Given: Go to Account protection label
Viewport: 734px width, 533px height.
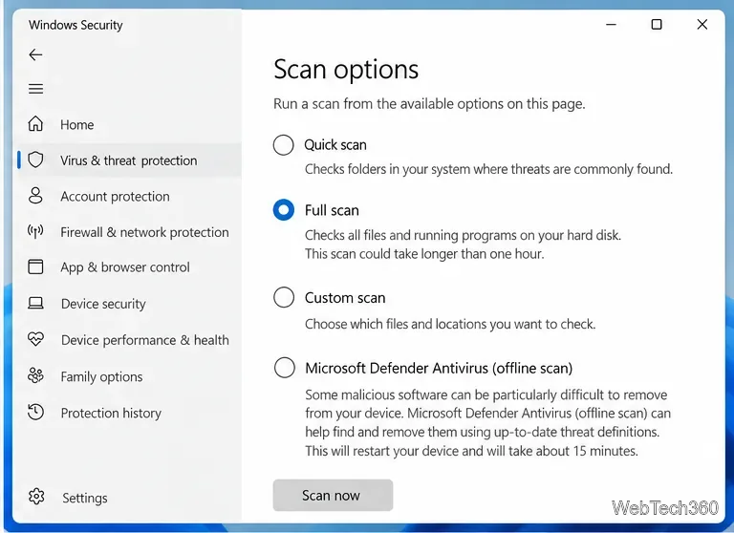Looking at the screenshot, I should point(115,197).
